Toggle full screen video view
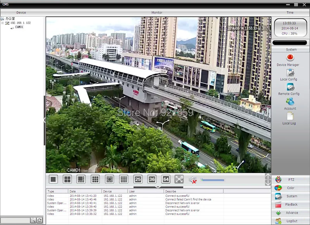Viewport: 310px width, 225px height. coord(179,179)
